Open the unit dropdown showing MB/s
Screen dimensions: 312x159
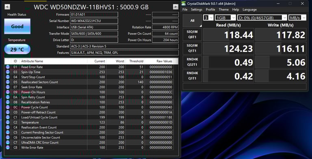click(x=297, y=18)
